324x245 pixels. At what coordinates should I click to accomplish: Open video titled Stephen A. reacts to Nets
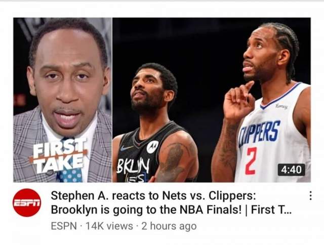click(x=153, y=195)
